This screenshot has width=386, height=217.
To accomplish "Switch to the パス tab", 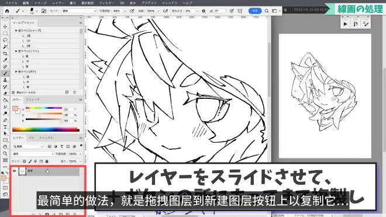I will (31, 138).
